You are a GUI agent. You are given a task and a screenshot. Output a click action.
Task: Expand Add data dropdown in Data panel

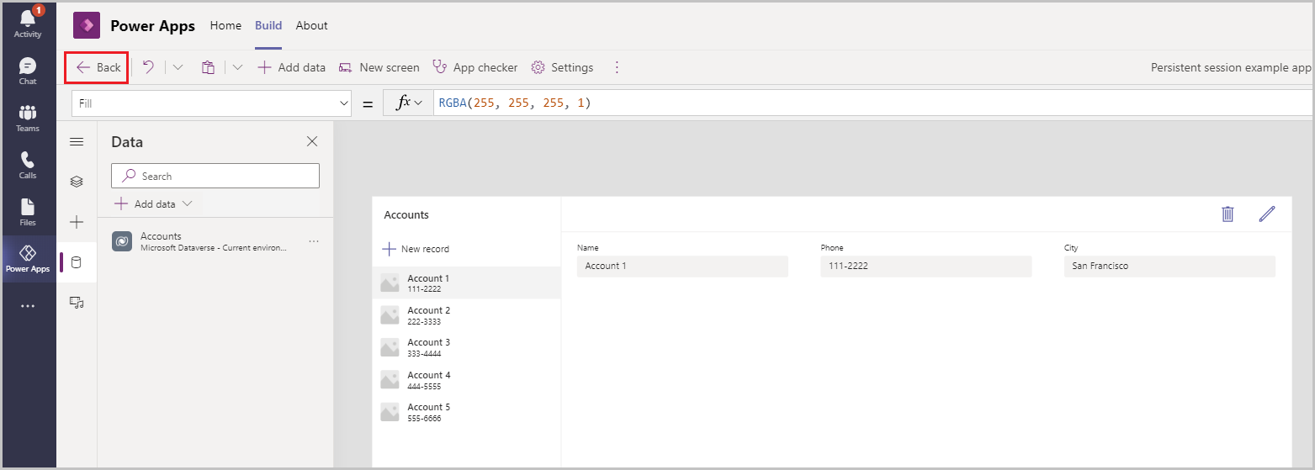(x=153, y=203)
